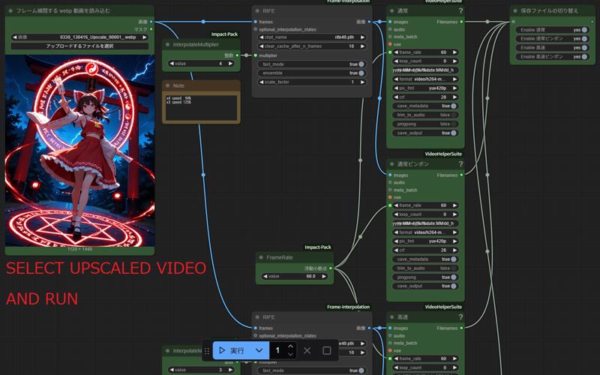Decrease the top InterpolateMultiplier value
This screenshot has height=375, width=600.
click(x=172, y=64)
